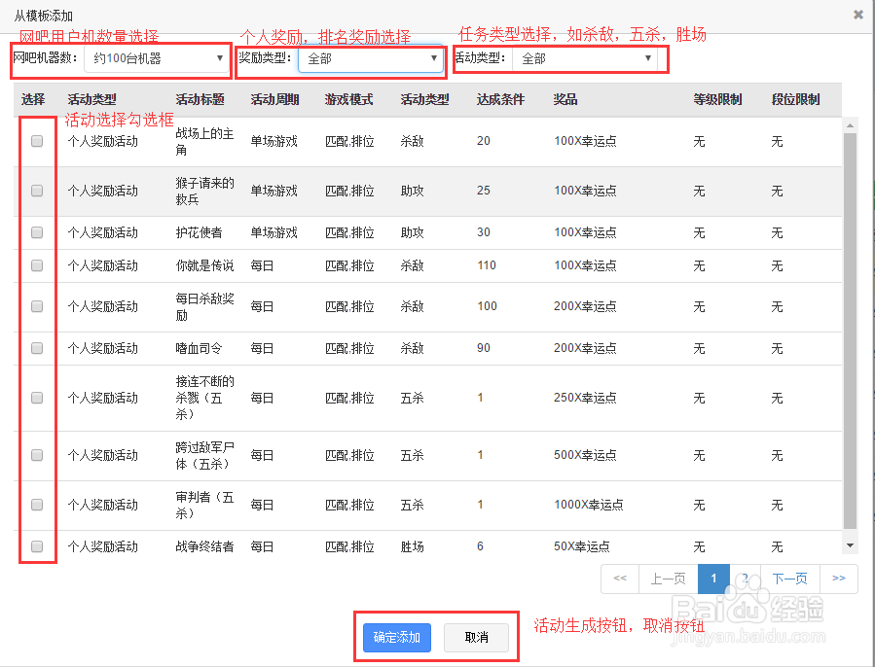Select the checkbox for 嗜血命令
Screen dimensions: 875x667
(x=36, y=348)
